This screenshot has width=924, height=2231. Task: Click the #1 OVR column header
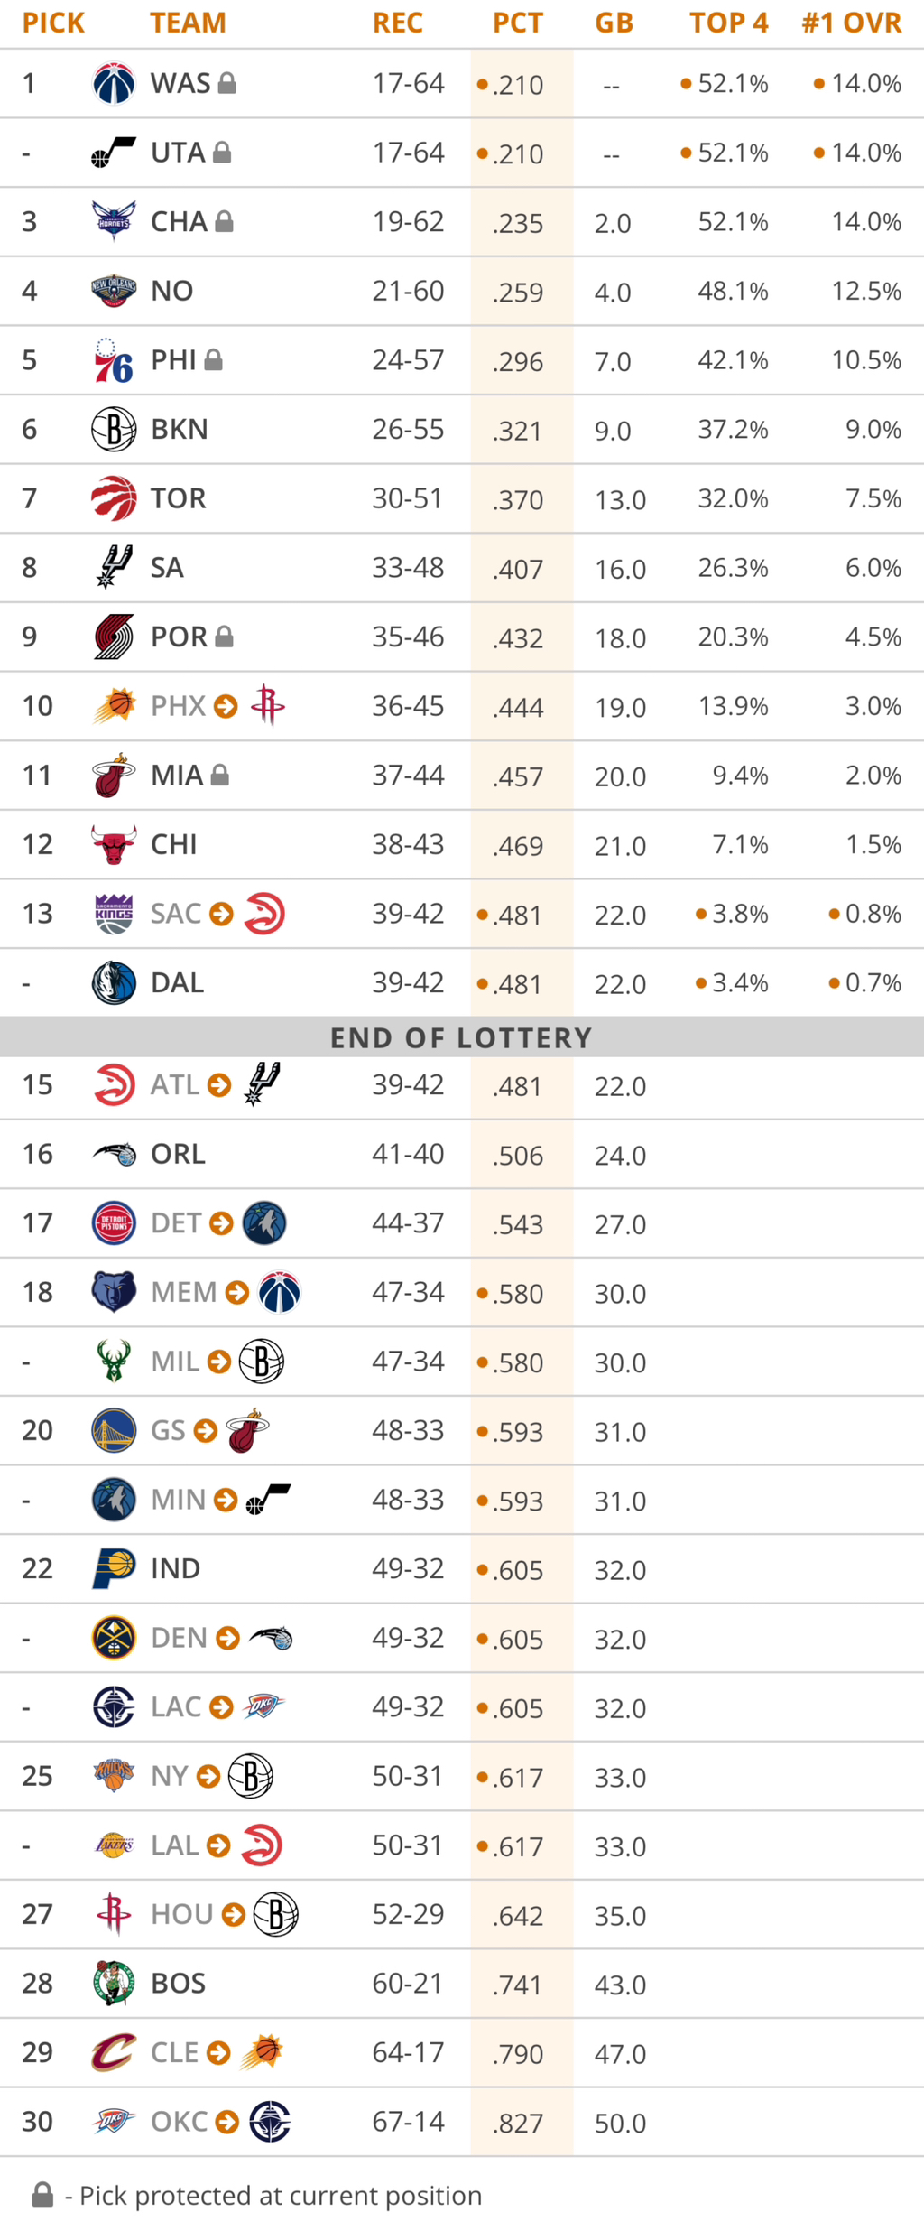(851, 23)
